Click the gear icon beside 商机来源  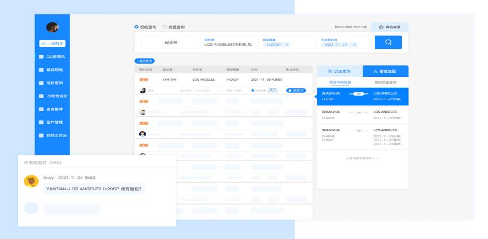381,27
